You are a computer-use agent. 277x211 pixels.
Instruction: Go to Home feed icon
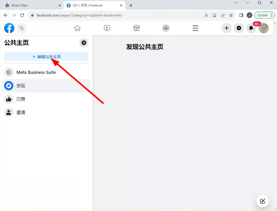click(77, 28)
